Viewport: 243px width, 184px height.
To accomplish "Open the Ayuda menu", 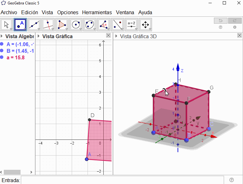I will (145, 12).
